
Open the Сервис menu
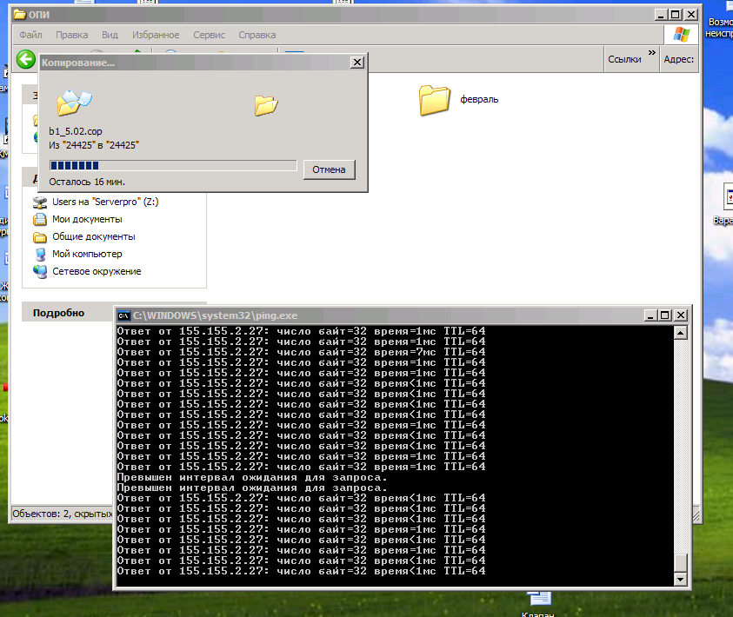(209, 35)
